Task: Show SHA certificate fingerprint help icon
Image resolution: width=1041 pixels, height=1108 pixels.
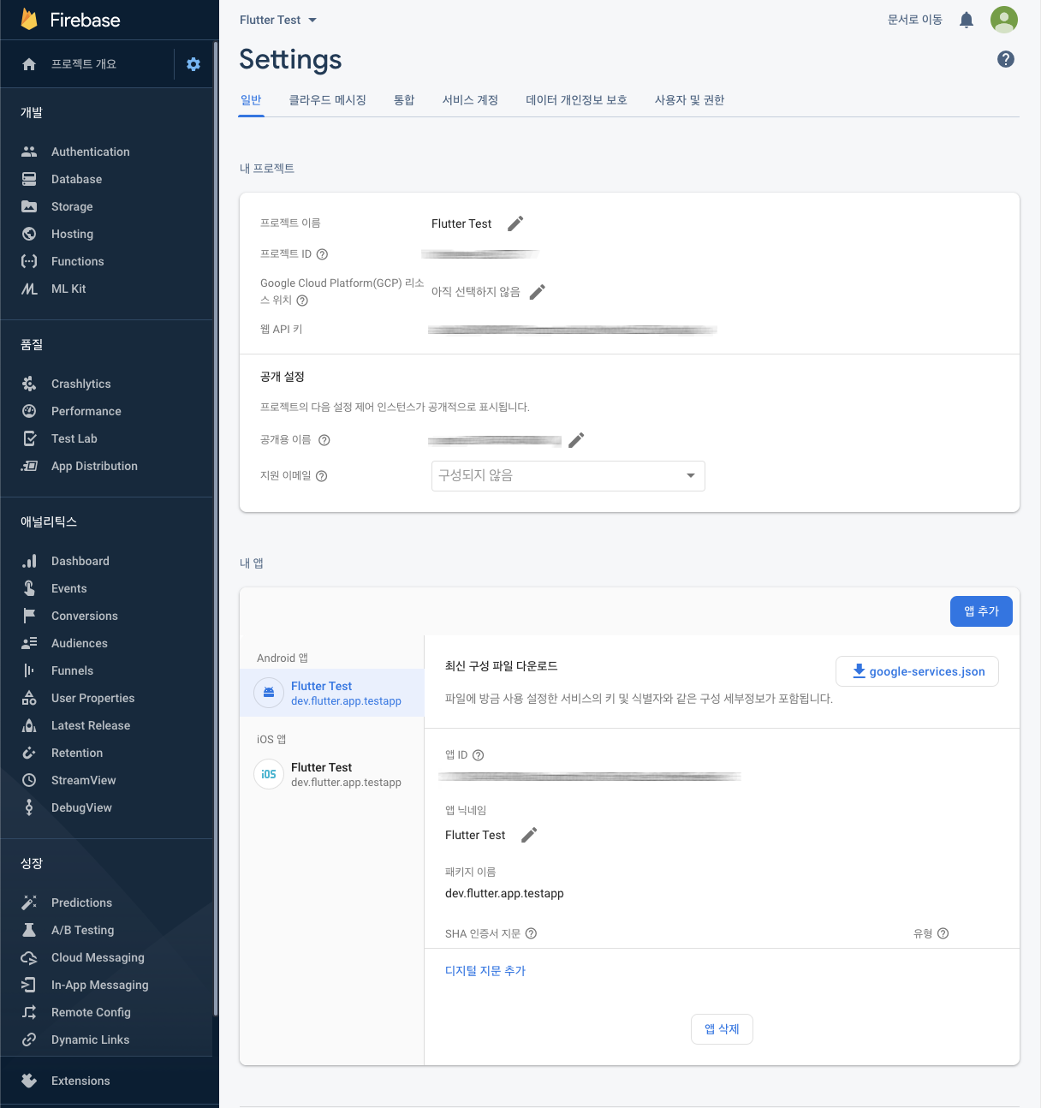Action: (531, 933)
